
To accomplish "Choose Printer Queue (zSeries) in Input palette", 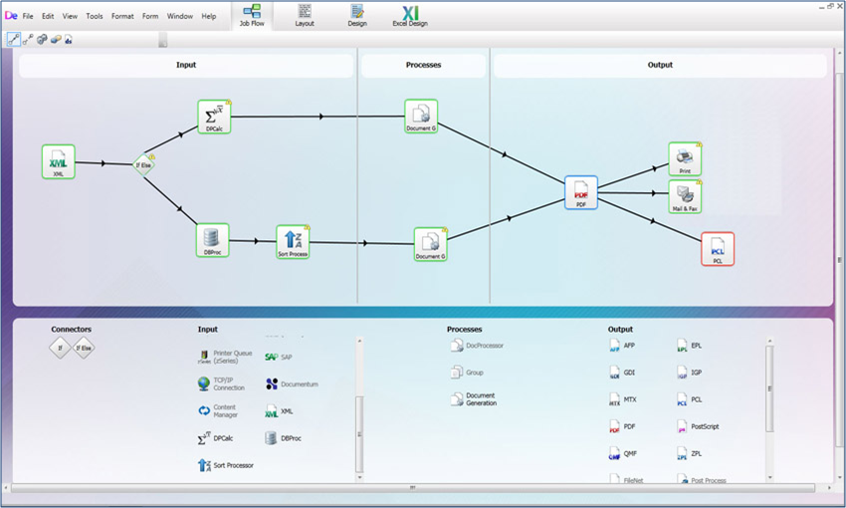I will pos(225,357).
